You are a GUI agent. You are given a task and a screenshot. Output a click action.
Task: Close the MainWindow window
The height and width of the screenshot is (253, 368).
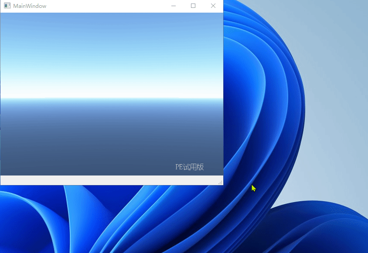(213, 6)
